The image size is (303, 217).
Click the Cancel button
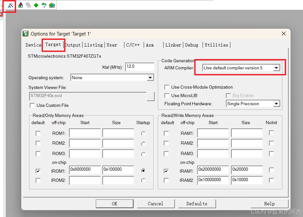156,204
